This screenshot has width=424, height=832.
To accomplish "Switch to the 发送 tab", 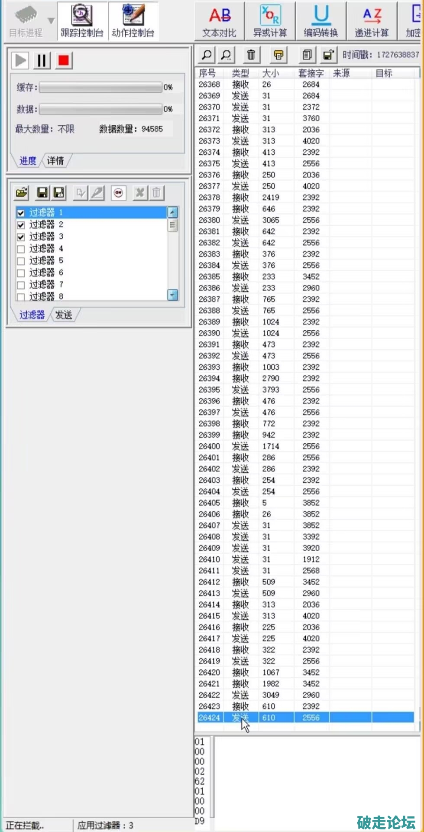I will click(64, 315).
